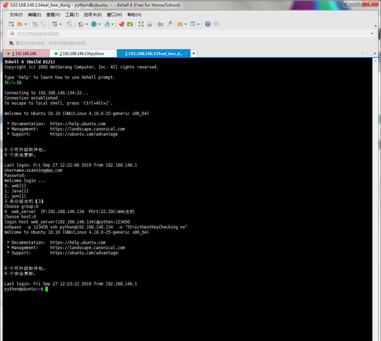Click the font A toolbar icon
The width and height of the screenshot is (381, 341).
click(107, 24)
